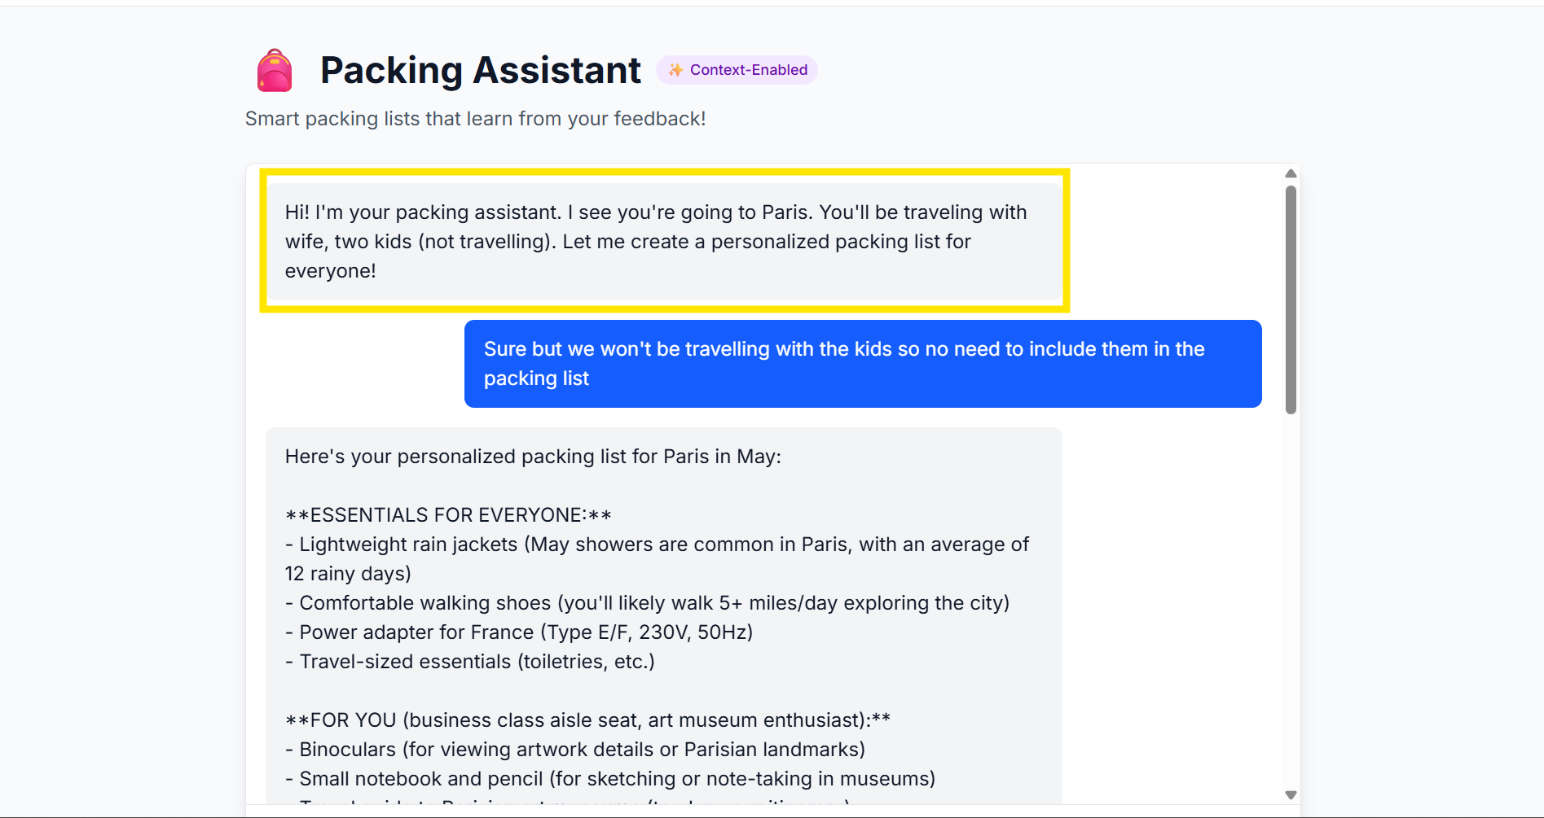Click the sparkle icon in Context-Enabled badge
1544x818 pixels.
(675, 70)
